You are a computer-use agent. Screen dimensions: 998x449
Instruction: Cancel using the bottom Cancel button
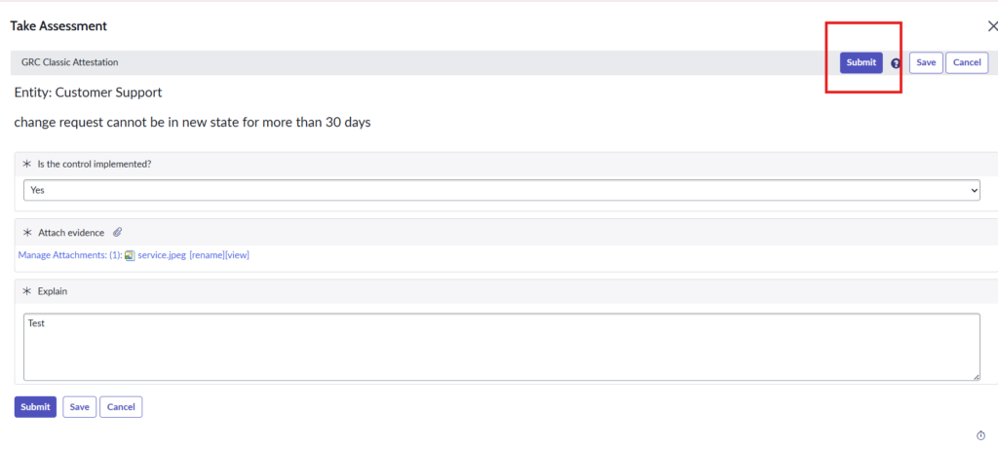click(x=121, y=407)
